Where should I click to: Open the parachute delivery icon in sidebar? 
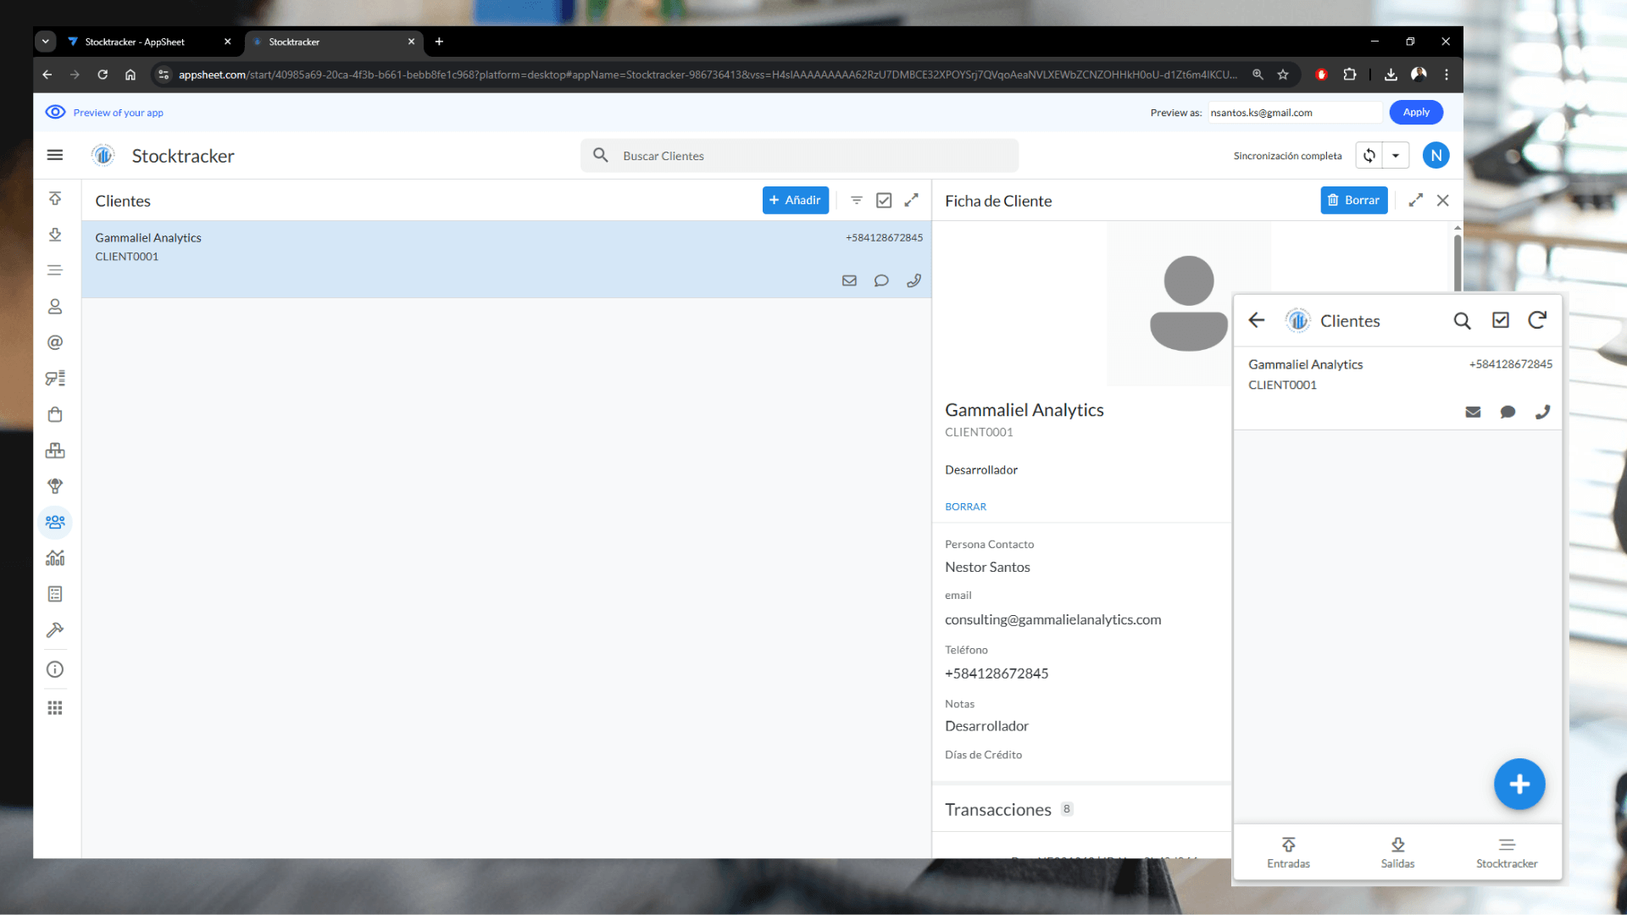pos(55,486)
